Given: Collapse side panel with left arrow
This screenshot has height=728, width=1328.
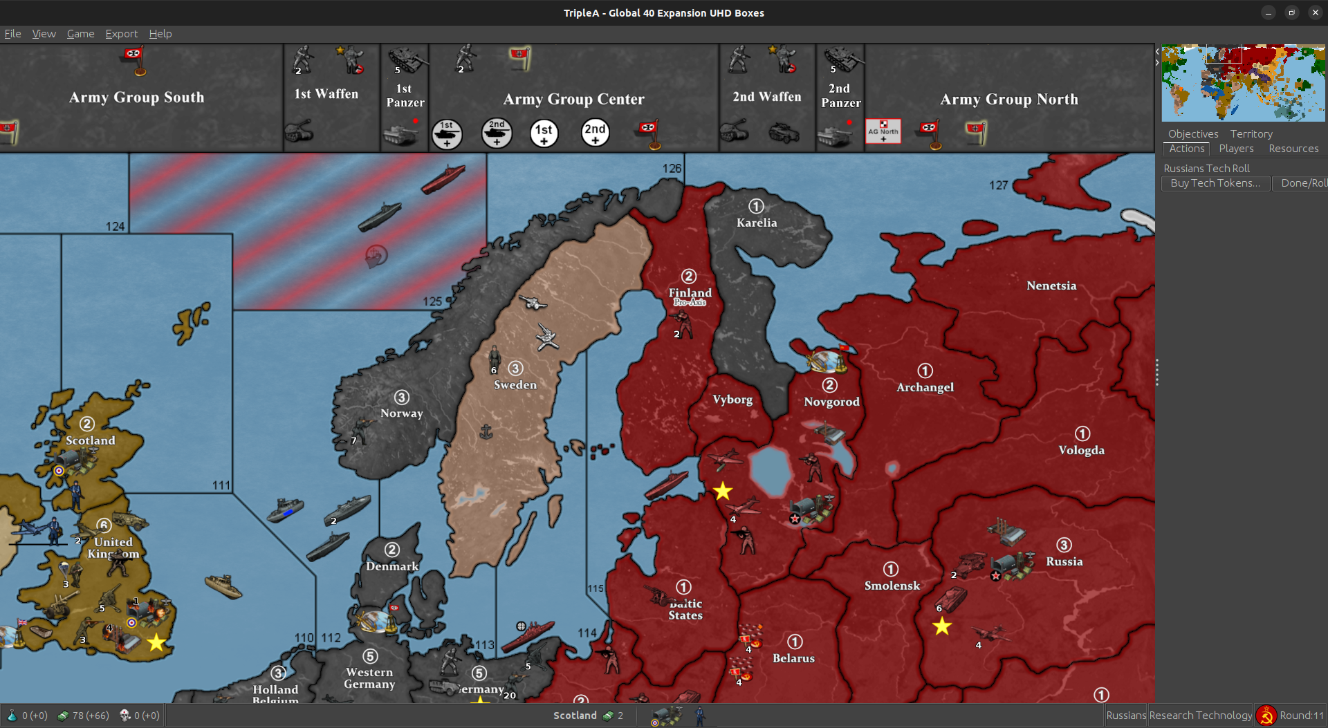Looking at the screenshot, I should (1157, 51).
